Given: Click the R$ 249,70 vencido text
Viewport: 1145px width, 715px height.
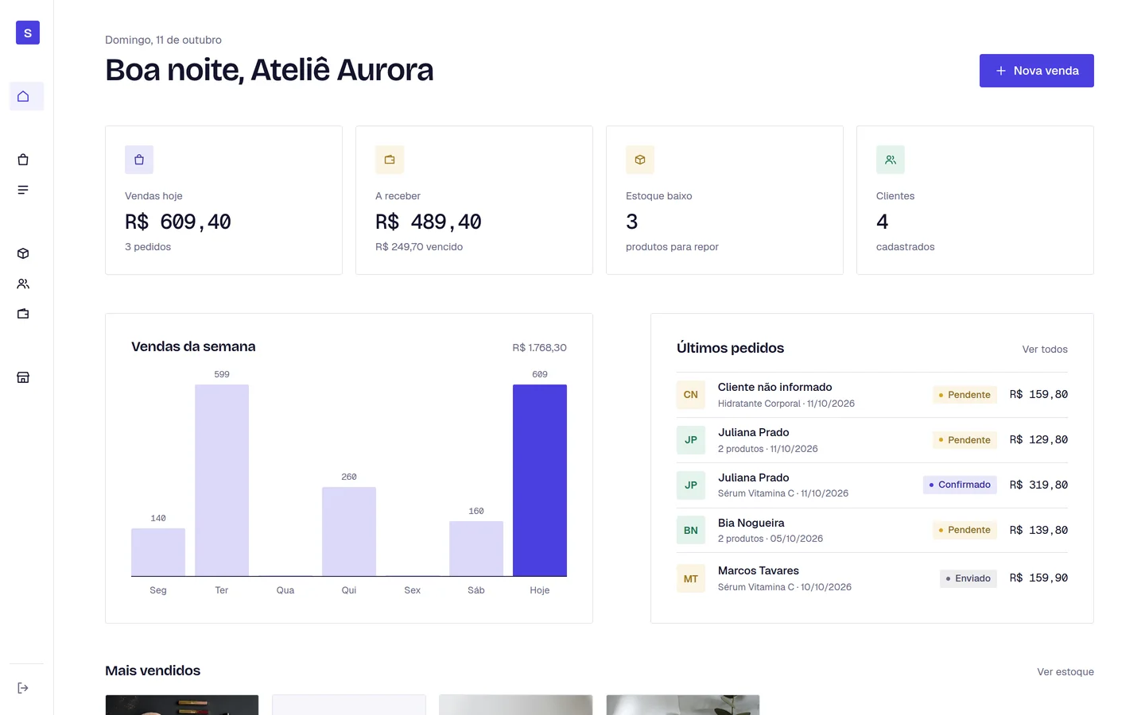Looking at the screenshot, I should click(419, 247).
